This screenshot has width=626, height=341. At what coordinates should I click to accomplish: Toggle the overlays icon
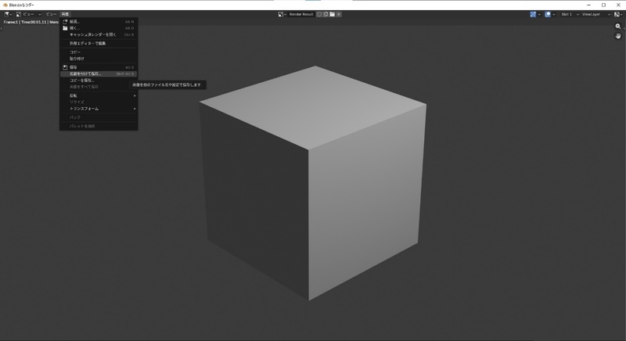pos(547,14)
